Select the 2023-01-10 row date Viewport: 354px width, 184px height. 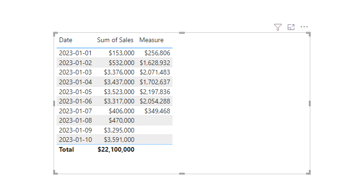(x=75, y=140)
